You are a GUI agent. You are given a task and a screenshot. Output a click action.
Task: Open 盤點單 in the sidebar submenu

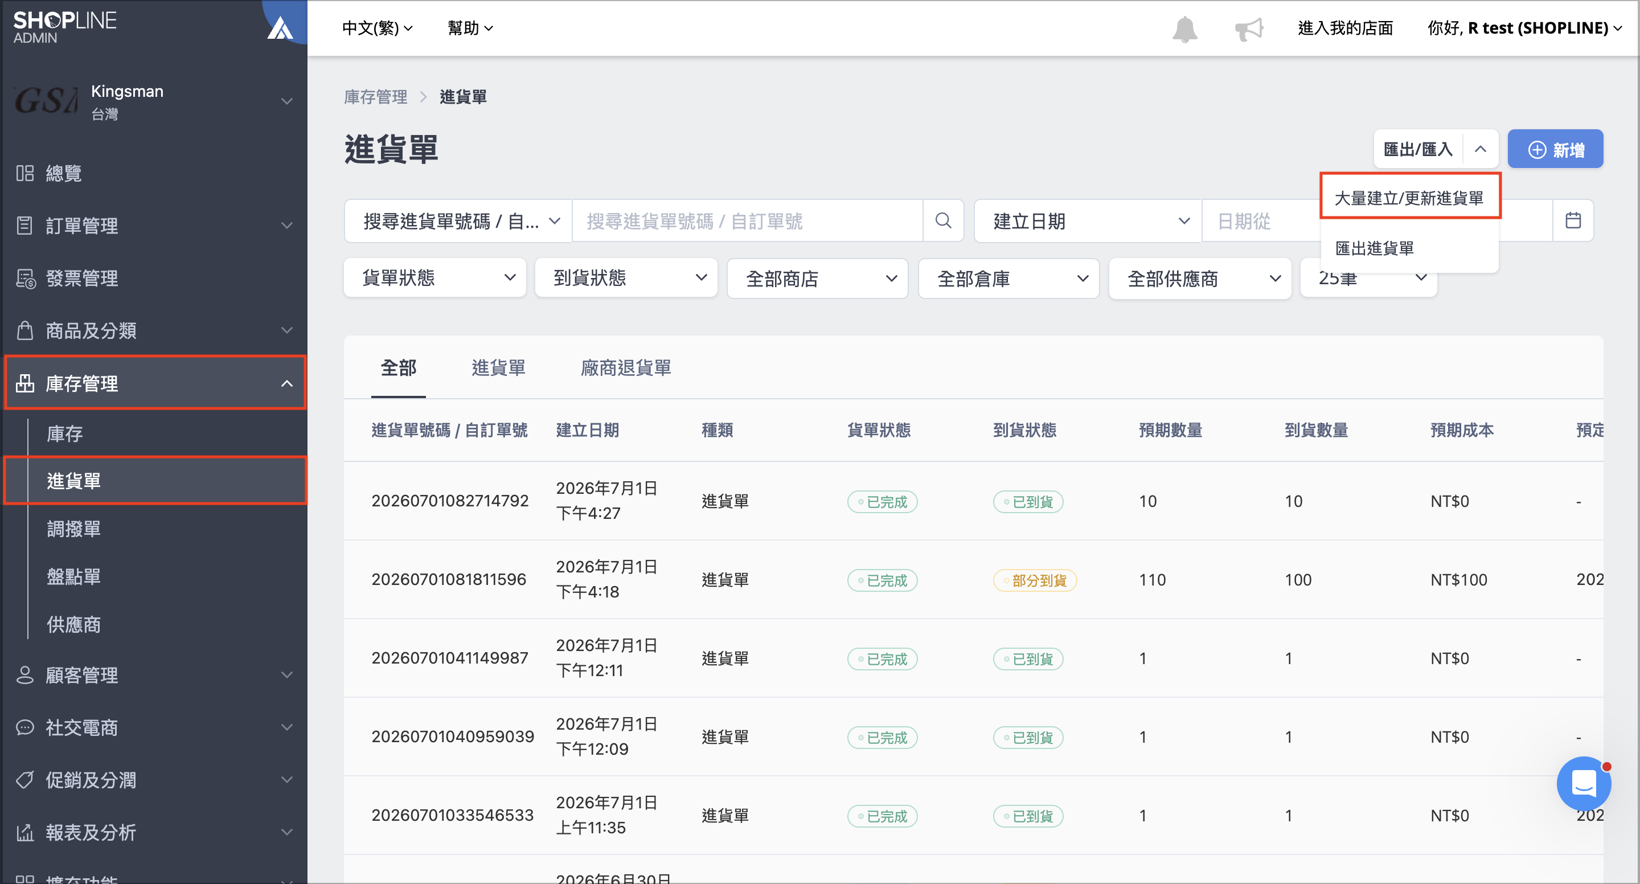click(74, 576)
